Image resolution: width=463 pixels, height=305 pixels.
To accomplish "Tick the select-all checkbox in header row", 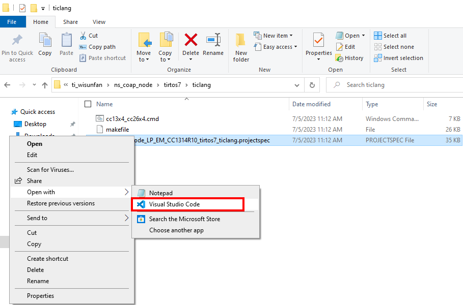I will (88, 104).
